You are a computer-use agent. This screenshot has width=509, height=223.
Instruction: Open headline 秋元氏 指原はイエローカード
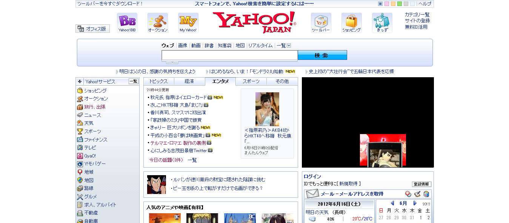point(178,97)
